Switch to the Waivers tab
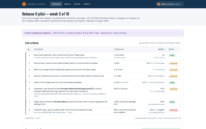This screenshot has width=206, height=129. 67,4
